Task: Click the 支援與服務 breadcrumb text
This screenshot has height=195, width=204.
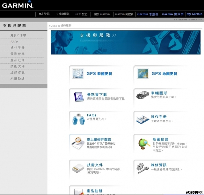Action: tap(64, 25)
